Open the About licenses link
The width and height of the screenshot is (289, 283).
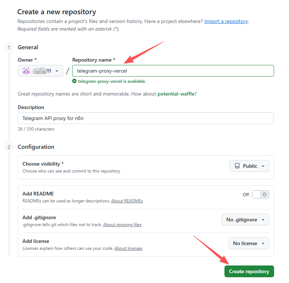[128, 248]
